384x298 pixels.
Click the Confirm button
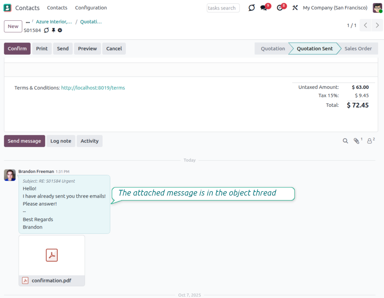(17, 49)
